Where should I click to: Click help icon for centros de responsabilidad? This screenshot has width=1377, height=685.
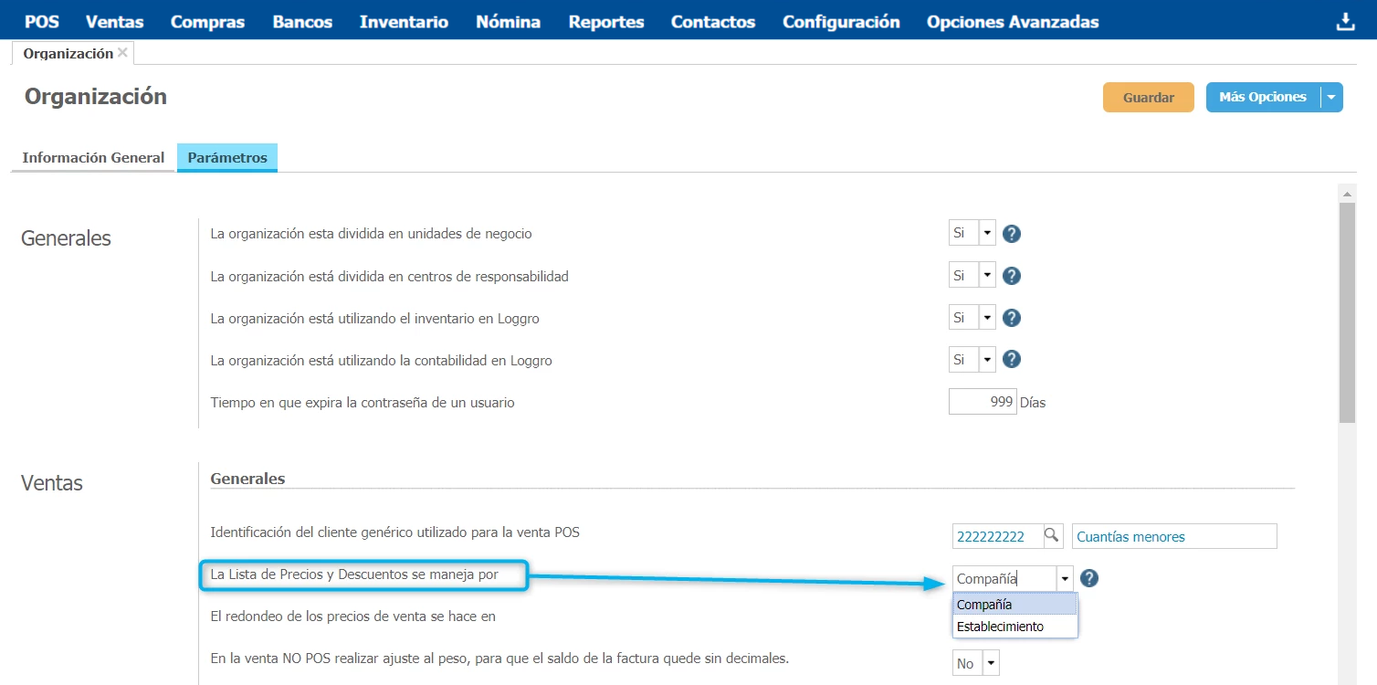(x=1011, y=276)
